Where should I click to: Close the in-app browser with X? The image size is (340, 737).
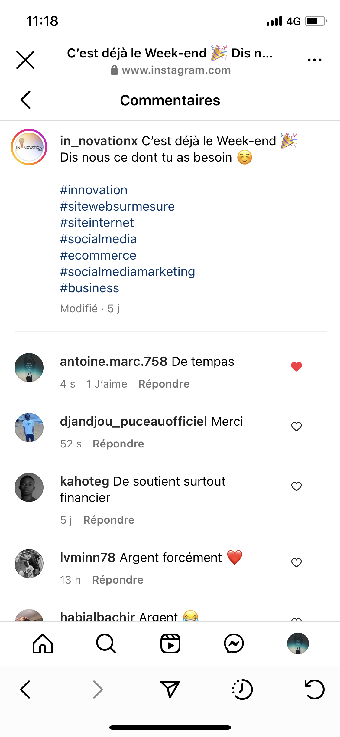click(25, 60)
